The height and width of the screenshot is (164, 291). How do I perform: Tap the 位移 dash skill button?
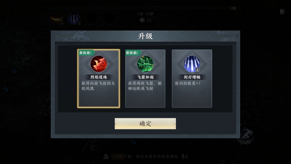click(245, 135)
